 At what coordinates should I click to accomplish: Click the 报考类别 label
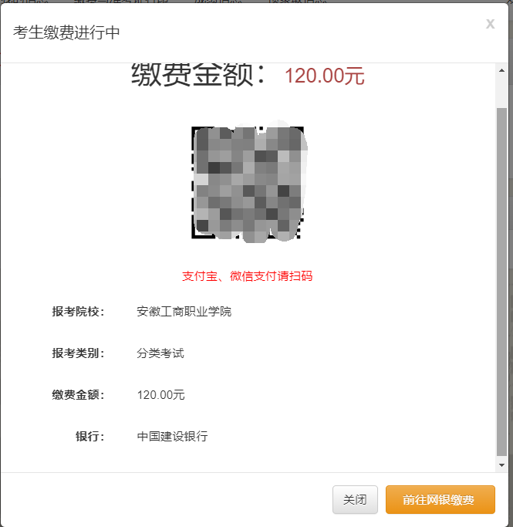click(x=78, y=353)
